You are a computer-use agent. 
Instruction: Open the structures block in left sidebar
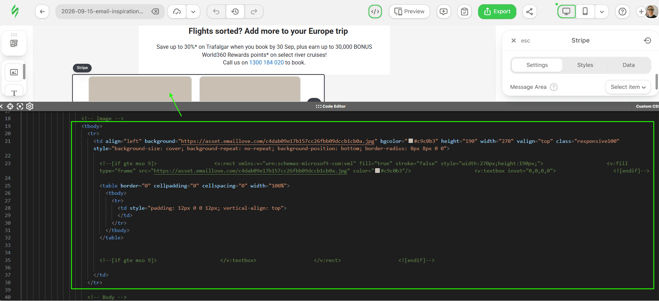point(14,43)
